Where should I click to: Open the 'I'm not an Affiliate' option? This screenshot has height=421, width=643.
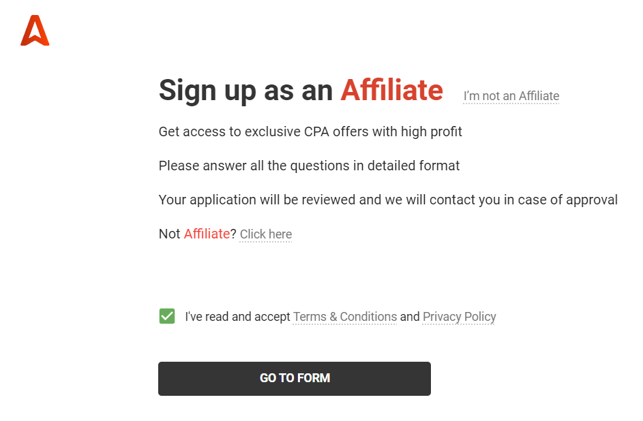click(x=511, y=95)
